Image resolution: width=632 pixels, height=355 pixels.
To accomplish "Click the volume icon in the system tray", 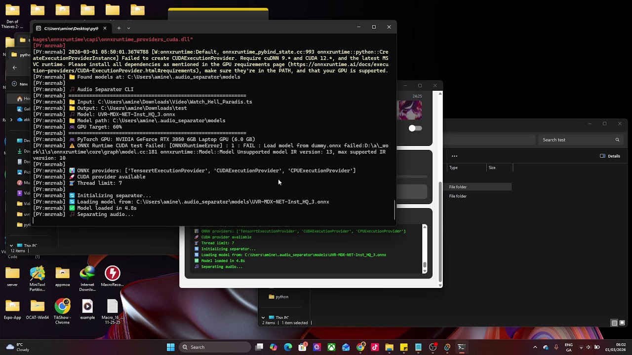I will [588, 347].
